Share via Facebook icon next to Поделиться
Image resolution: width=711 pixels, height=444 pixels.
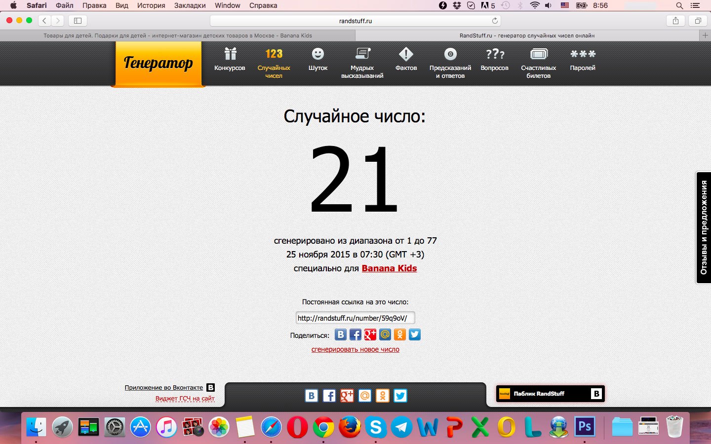pos(355,335)
